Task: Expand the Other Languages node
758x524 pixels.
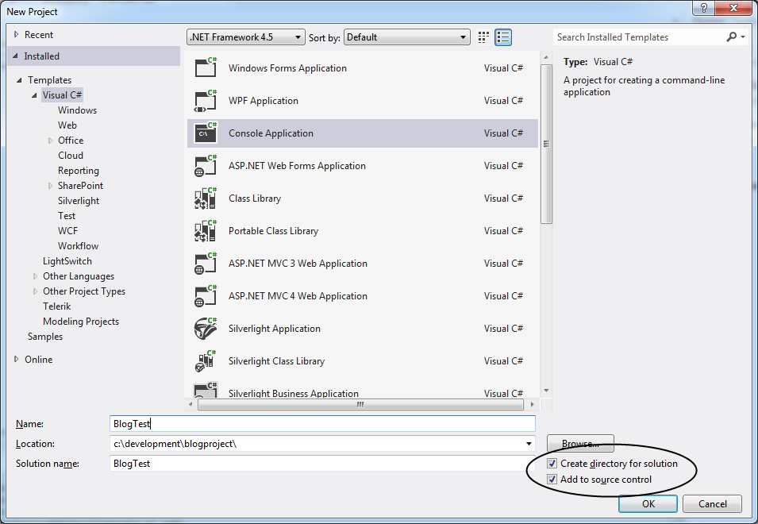Action: point(35,276)
